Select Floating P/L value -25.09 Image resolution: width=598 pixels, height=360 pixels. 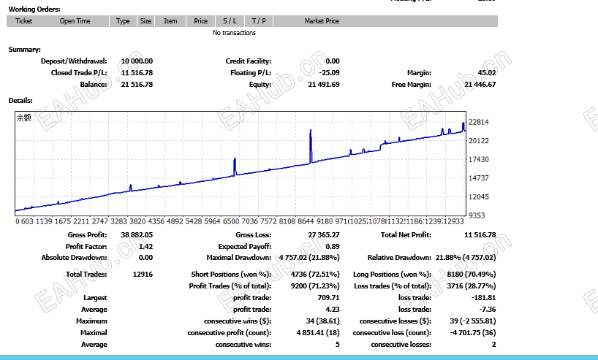[x=329, y=73]
